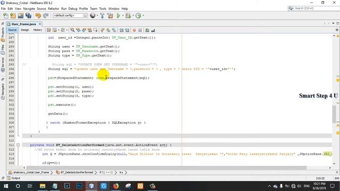Open the Refactor menu
Screen dimensions: 340x191
point(54,8)
